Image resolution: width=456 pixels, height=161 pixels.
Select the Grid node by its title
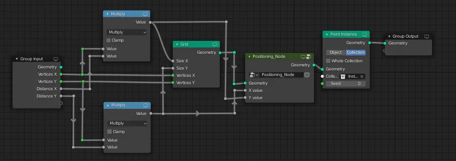[185, 44]
